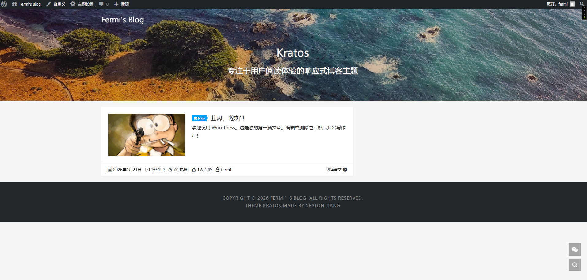The height and width of the screenshot is (280, 587).
Task: Click the 1条评论 comment count link
Action: [158, 170]
